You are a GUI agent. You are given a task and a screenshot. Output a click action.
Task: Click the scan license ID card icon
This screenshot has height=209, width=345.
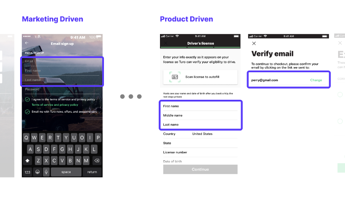click(175, 77)
